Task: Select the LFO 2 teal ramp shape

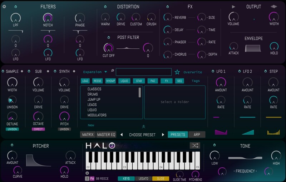Action: pos(248,132)
